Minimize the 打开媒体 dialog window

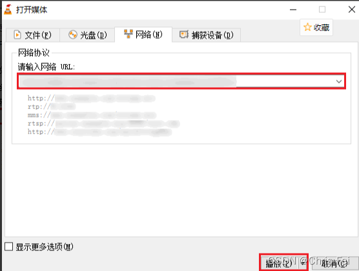(293, 10)
